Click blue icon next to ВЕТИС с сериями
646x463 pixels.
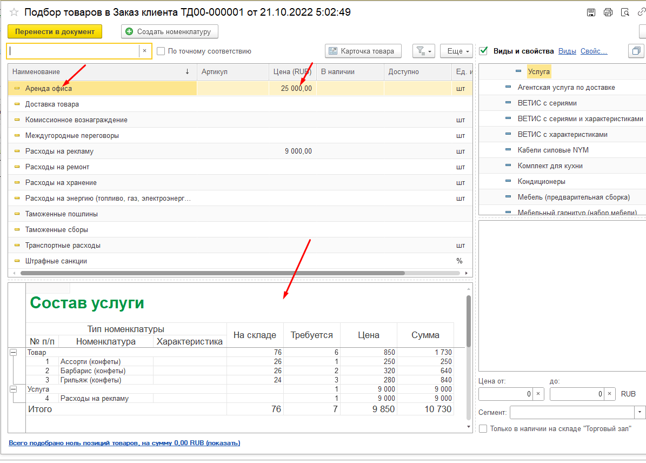508,103
